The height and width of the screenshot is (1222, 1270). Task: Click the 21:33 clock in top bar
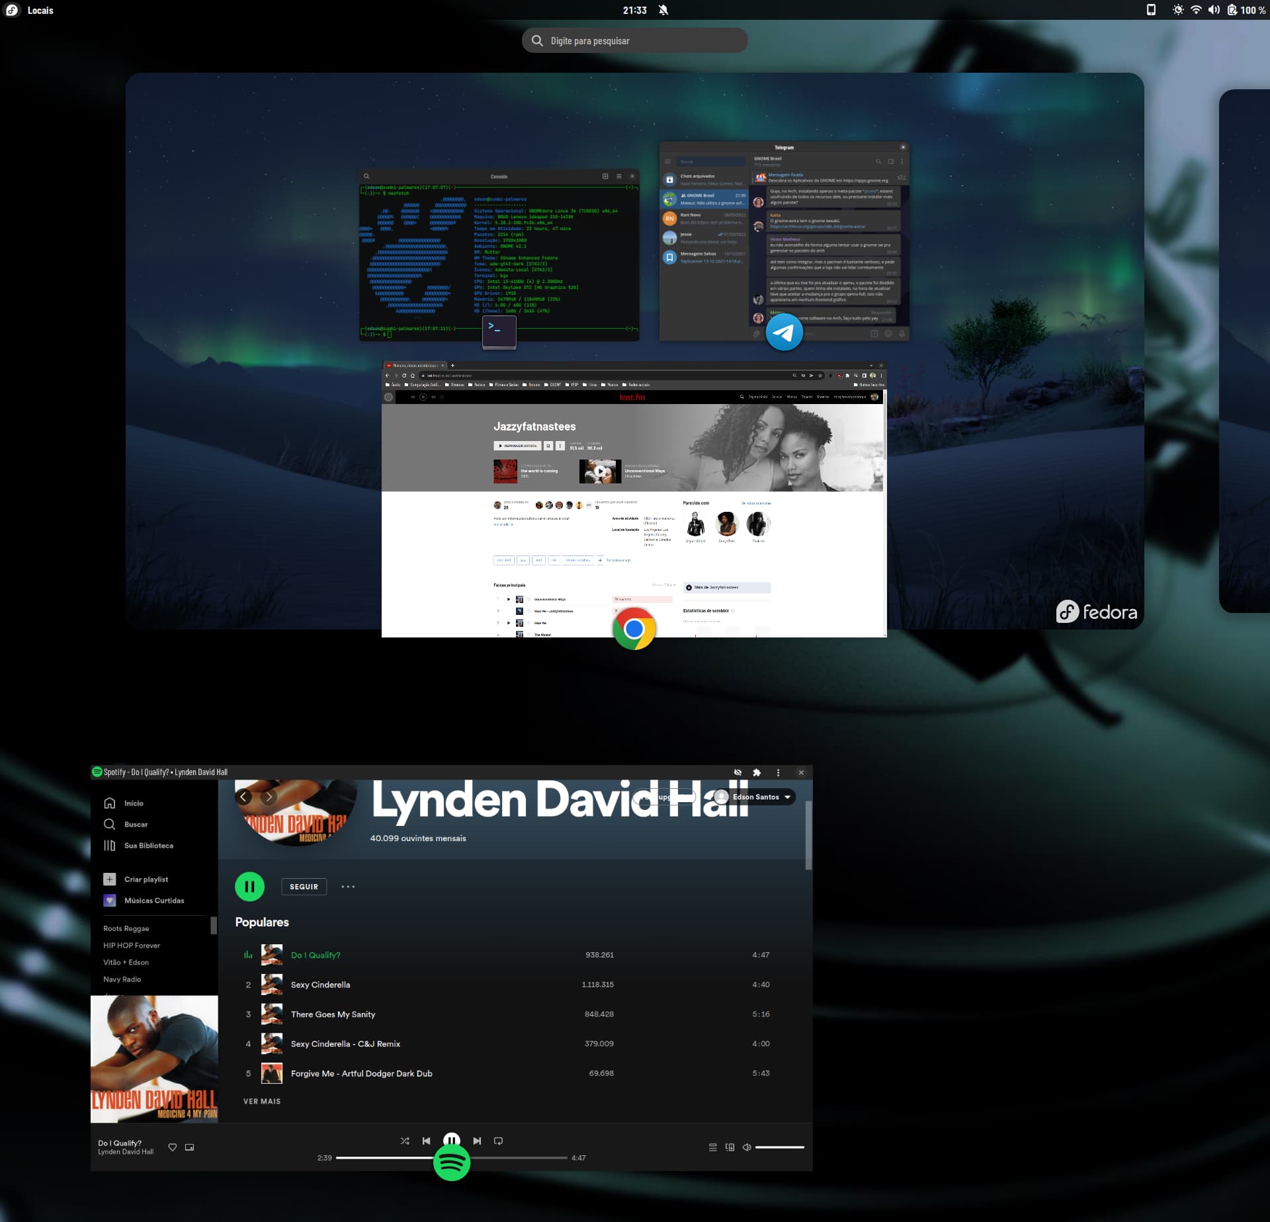[x=634, y=11]
